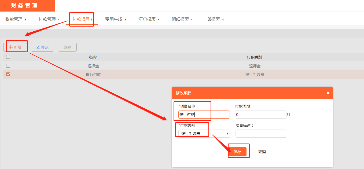Cancel the dialog via 取消

point(262,152)
